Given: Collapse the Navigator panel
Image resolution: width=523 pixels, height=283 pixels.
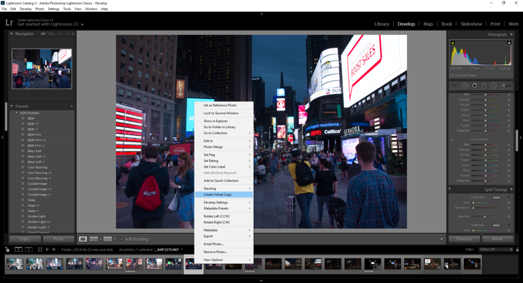Looking at the screenshot, I should [x=12, y=34].
